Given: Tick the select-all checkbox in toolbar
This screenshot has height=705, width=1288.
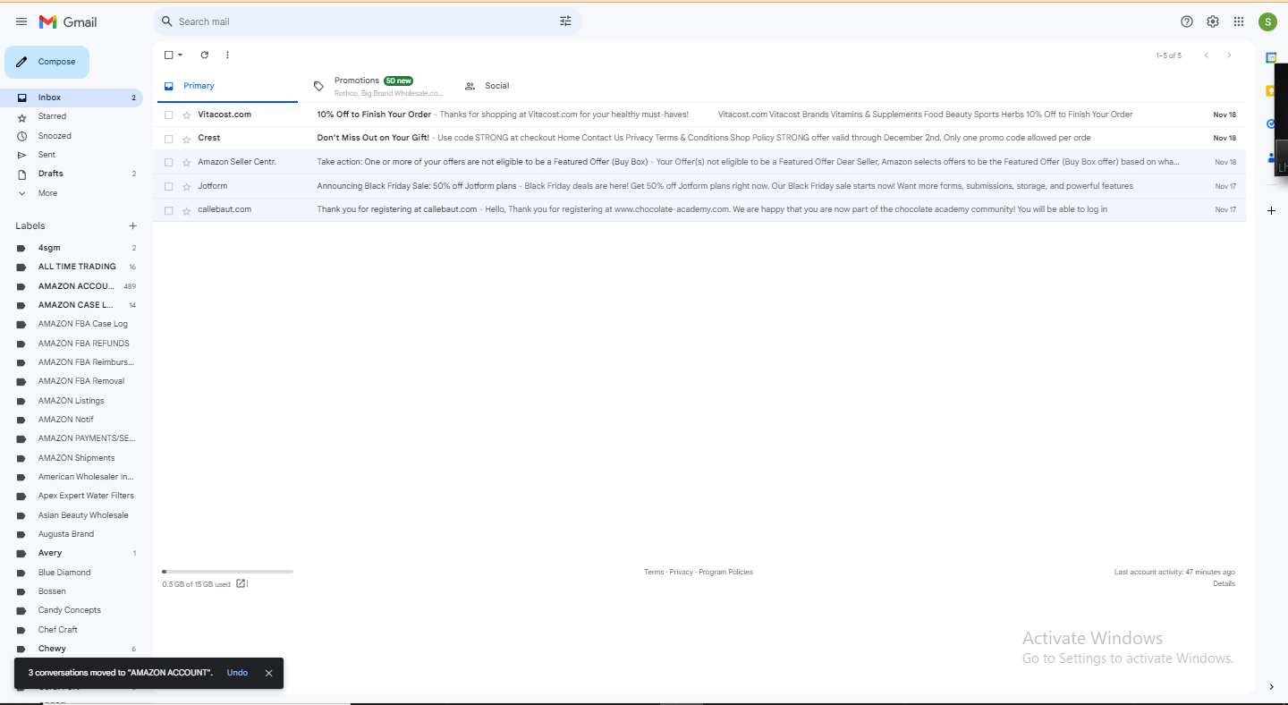Looking at the screenshot, I should tap(168, 55).
